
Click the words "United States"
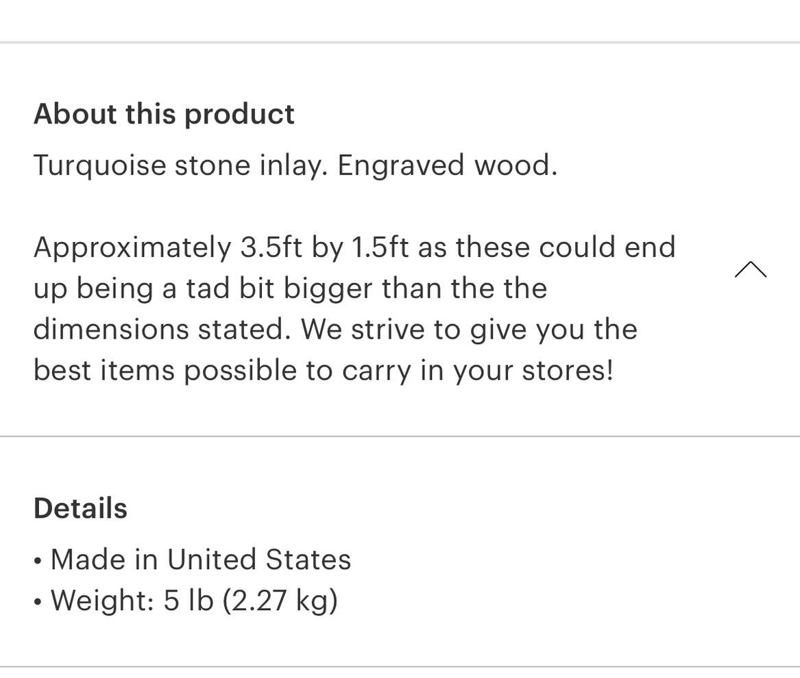(258, 559)
